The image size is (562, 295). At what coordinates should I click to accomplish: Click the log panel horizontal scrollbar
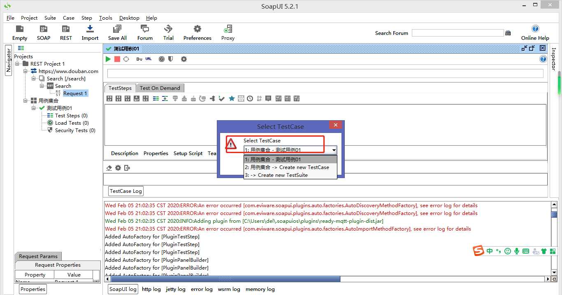(x=225, y=279)
